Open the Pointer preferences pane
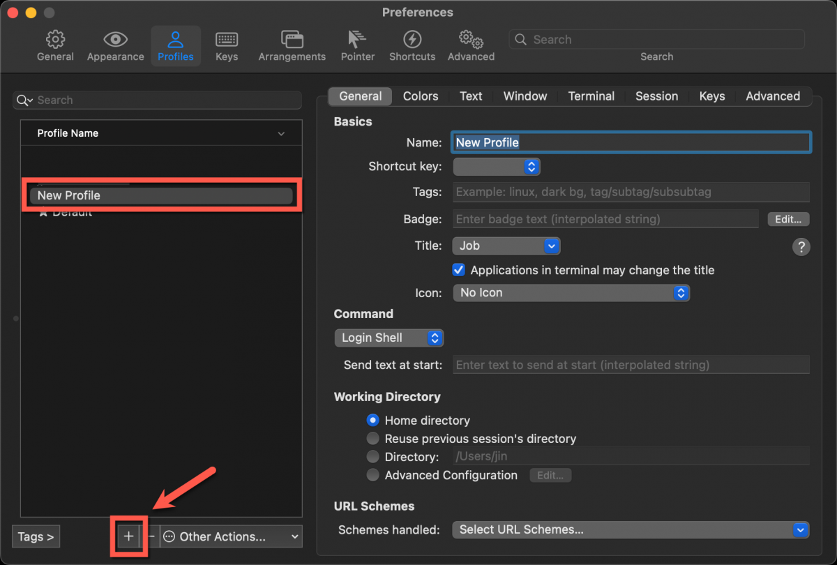This screenshot has width=837, height=565. click(x=358, y=46)
